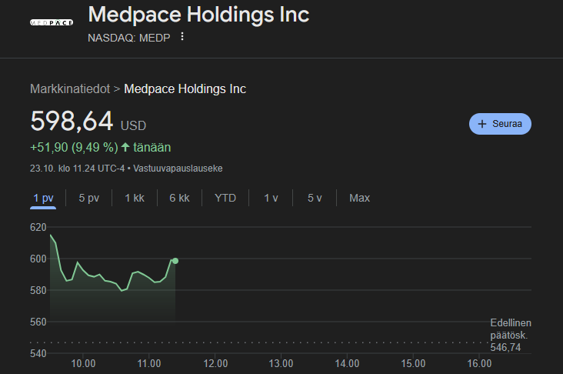
Task: Open the Vastuuvapauslauseke disclaimer link
Action: [x=178, y=168]
